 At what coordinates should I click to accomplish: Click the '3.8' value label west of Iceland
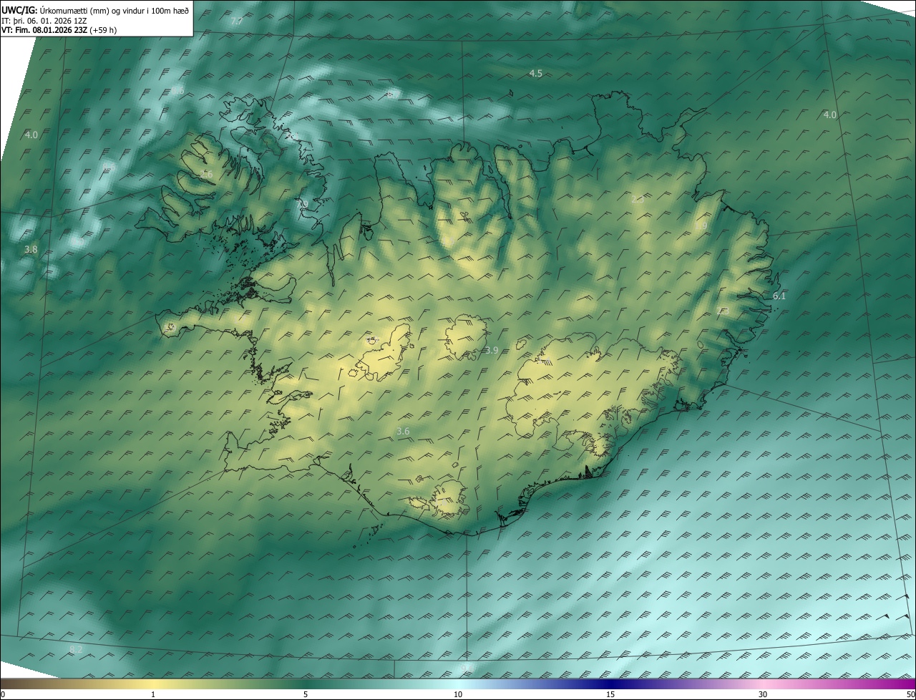30,249
